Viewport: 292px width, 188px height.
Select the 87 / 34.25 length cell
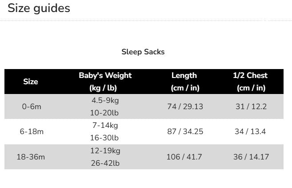[185, 131]
